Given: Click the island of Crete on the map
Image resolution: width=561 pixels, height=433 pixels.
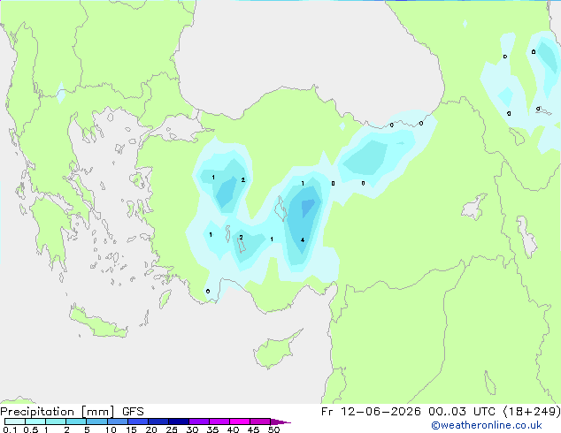Looking at the screenshot, I should 97,323.
